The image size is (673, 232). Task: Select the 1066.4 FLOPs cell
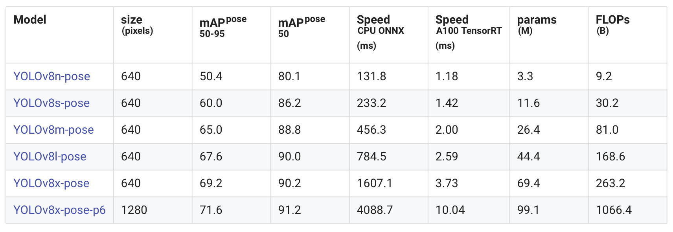click(614, 210)
